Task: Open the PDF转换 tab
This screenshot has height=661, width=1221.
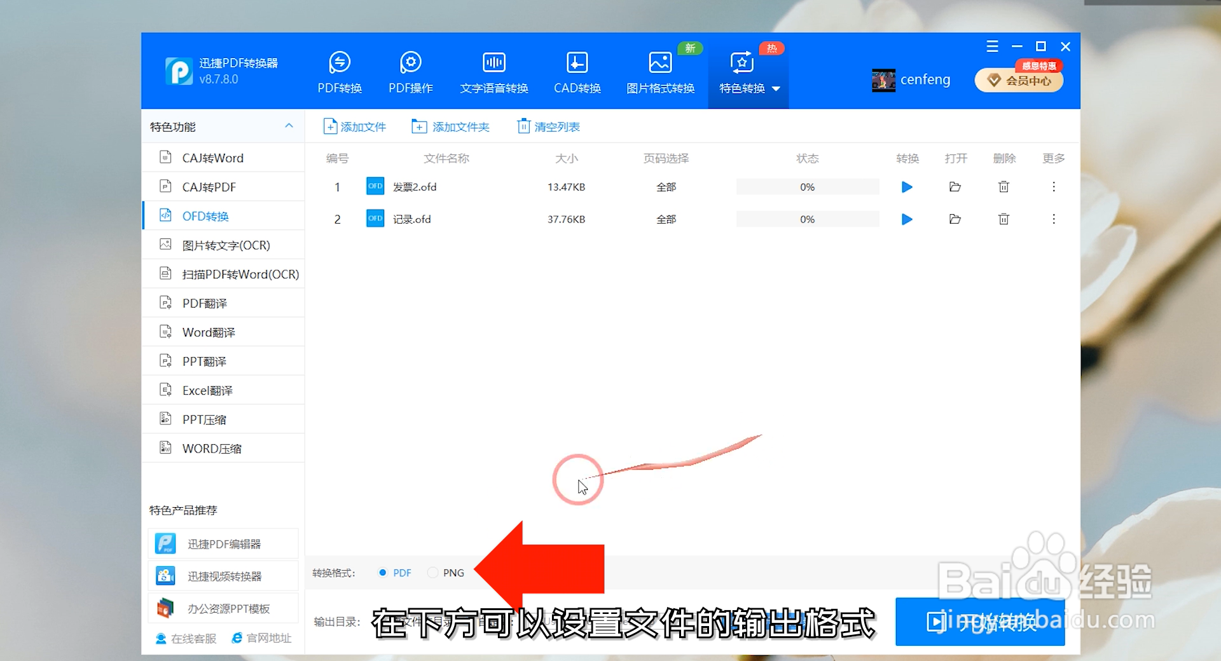Action: pyautogui.click(x=340, y=72)
